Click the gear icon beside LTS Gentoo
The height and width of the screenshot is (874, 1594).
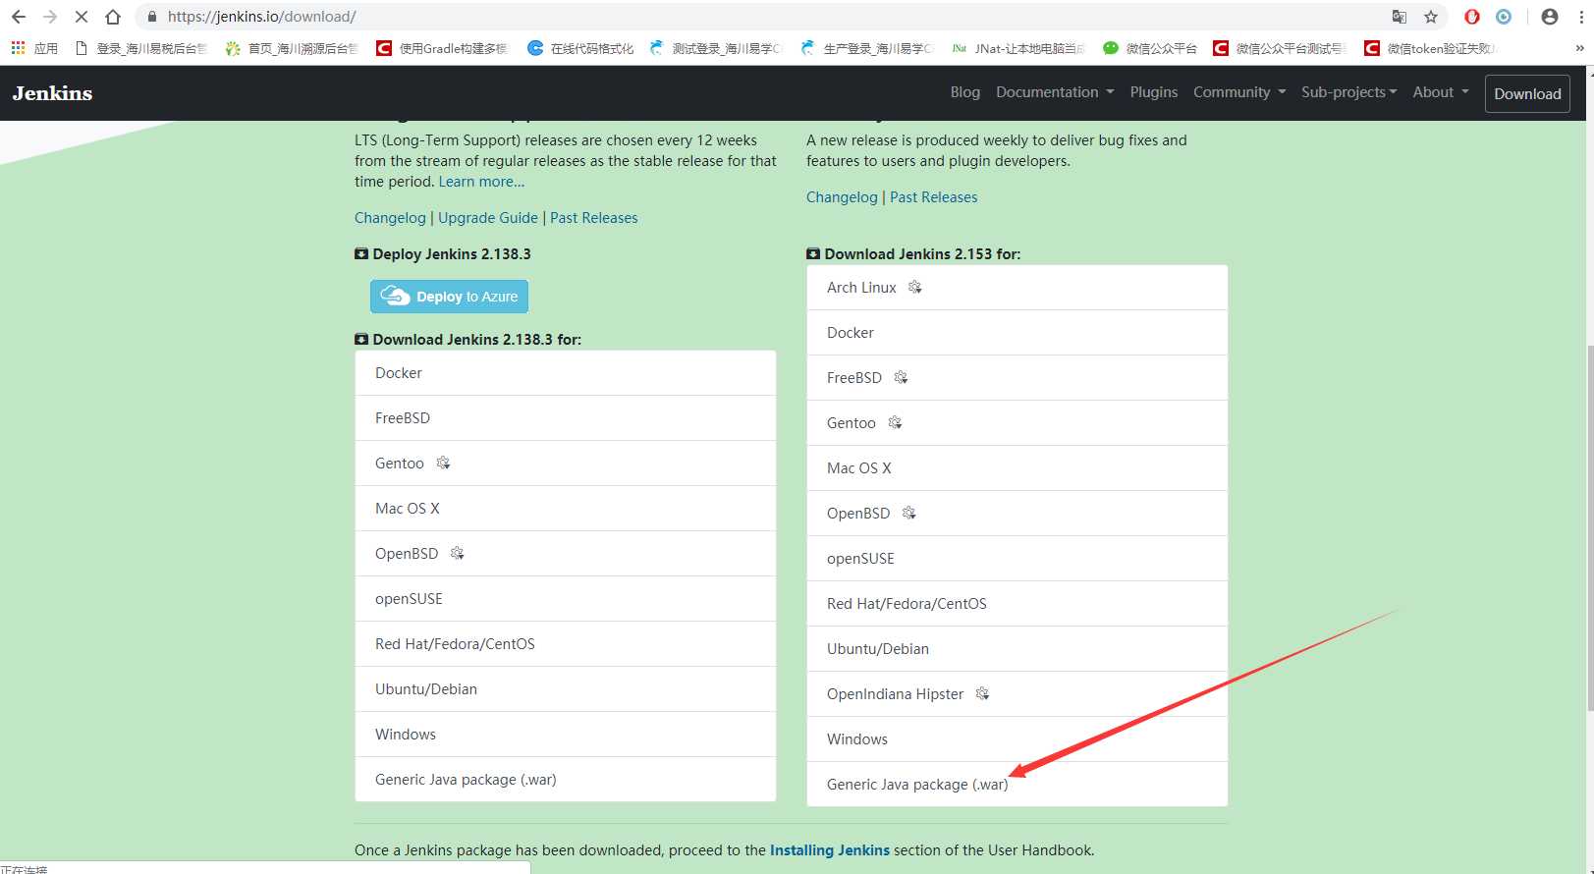[x=443, y=463]
